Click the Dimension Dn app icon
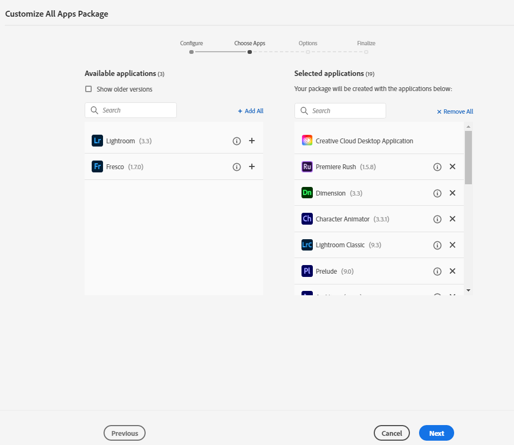Screen dimensions: 514x445 point(307,192)
